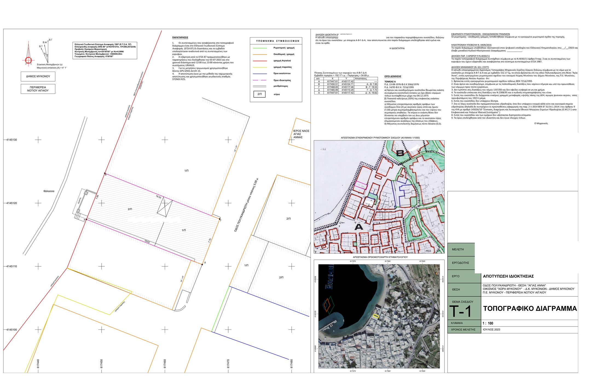
Task: Click the 617480 easting grid label
Action: pyautogui.click(x=292, y=364)
